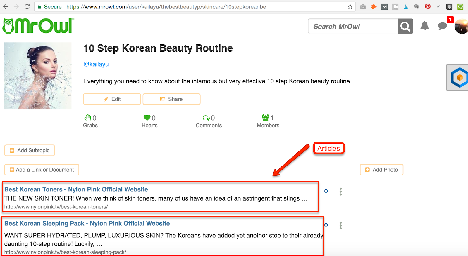Open Best Korean Toners article link
The height and width of the screenshot is (256, 468).
(76, 189)
